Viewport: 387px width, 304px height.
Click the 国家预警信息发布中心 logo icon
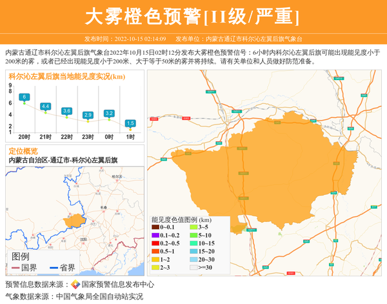click(75, 285)
